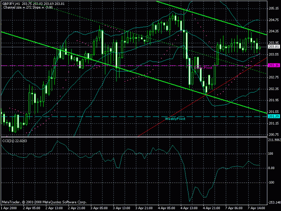
Task: Click the 3 Apr 21:00 time axis label
Action: 144,208
